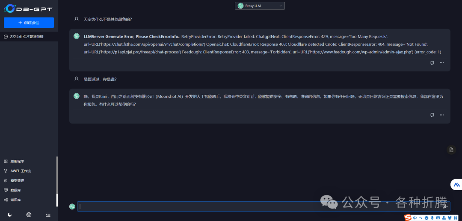Click the question text 天空为什么不是其他颜色的?
This screenshot has width=462, height=221.
tap(107, 19)
